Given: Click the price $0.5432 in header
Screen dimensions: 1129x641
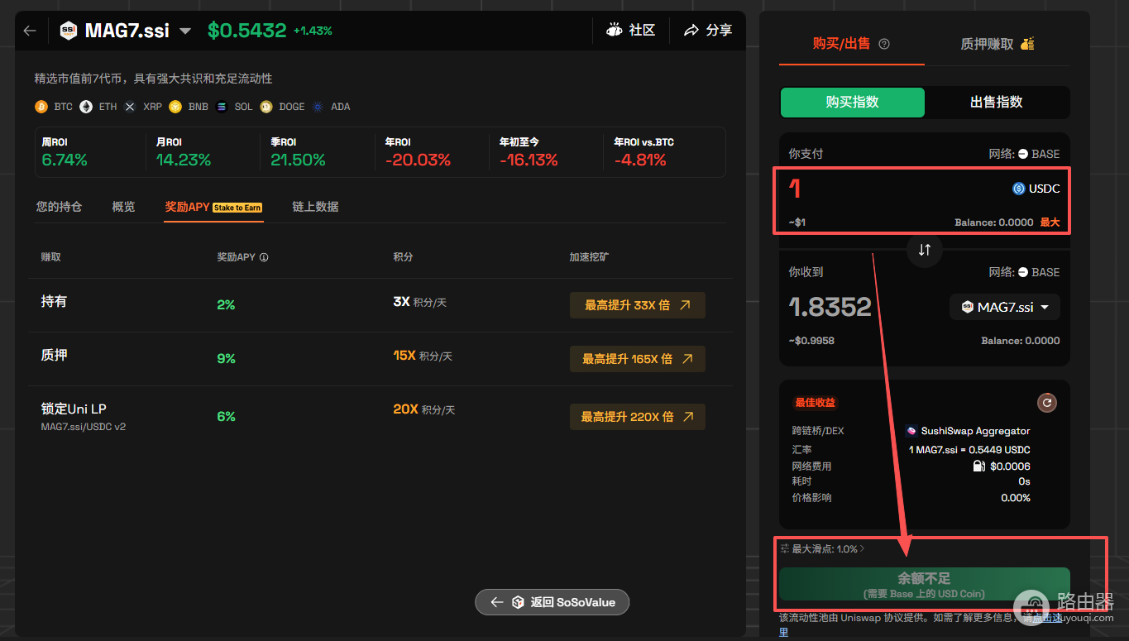Looking at the screenshot, I should pos(246,31).
